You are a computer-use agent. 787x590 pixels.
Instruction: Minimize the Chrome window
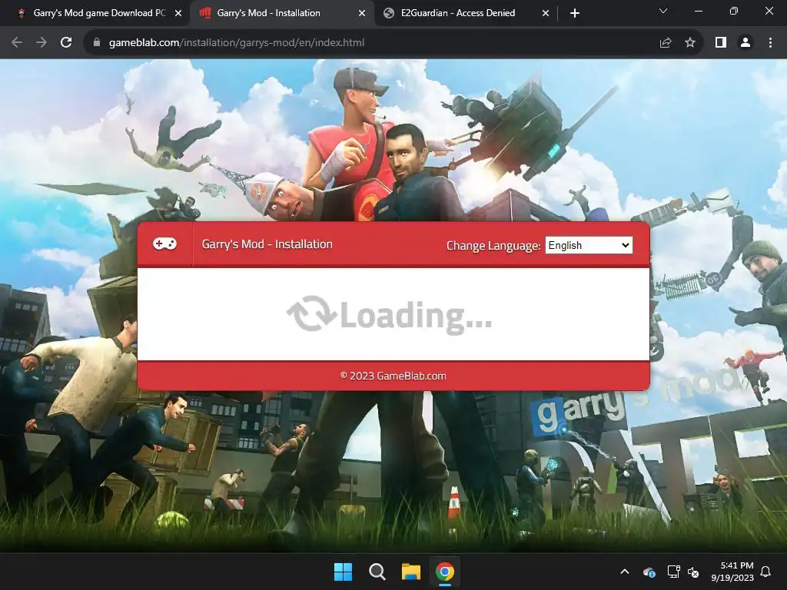[x=698, y=11]
